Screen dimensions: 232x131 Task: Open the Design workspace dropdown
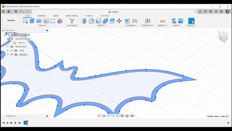(x=11, y=20)
